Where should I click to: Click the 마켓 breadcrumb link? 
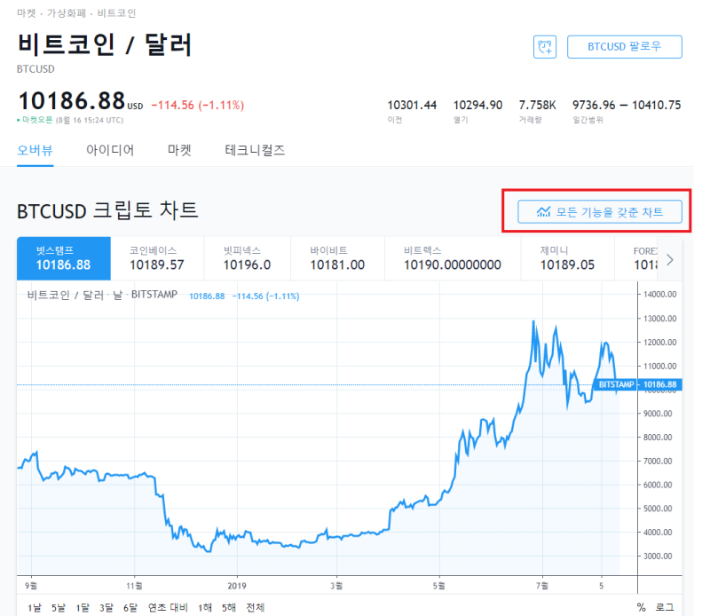click(x=27, y=13)
